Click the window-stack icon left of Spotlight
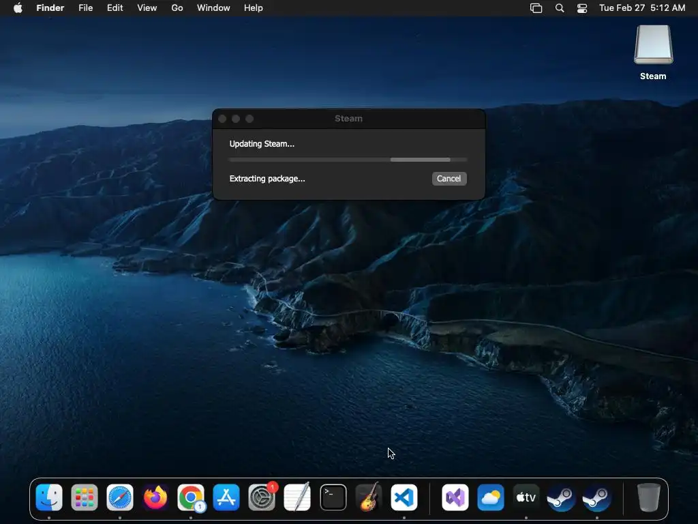 [536, 8]
